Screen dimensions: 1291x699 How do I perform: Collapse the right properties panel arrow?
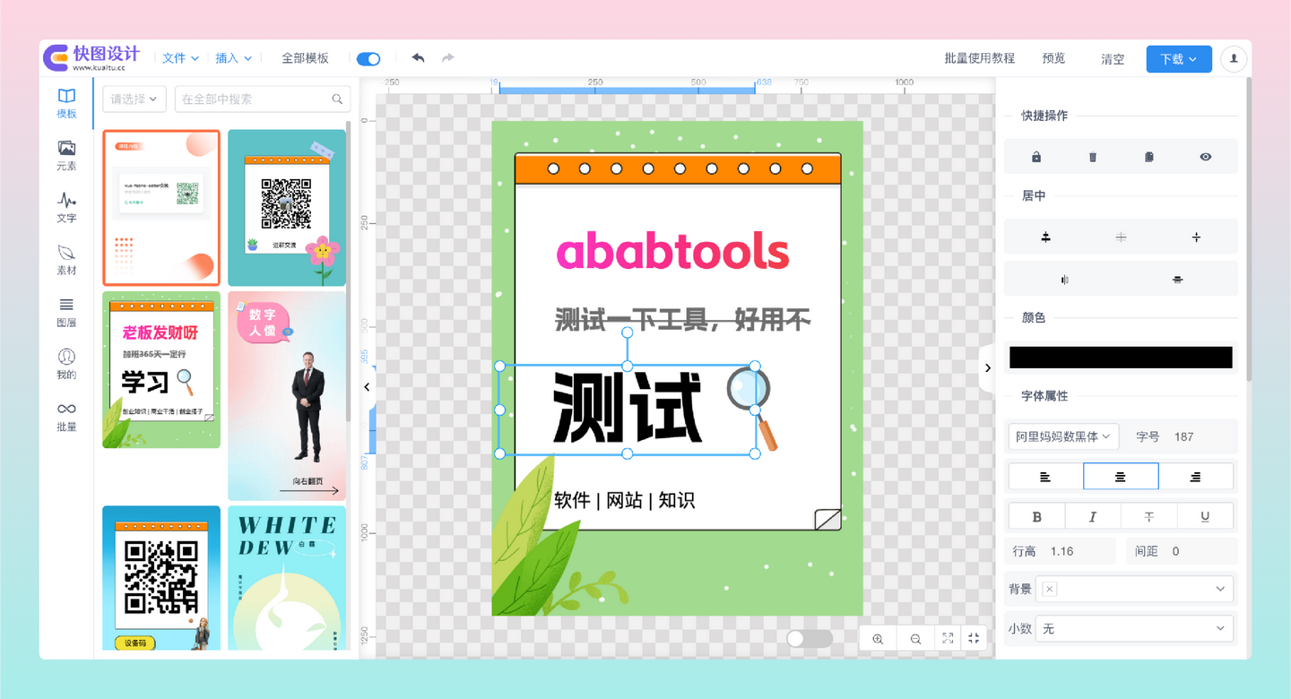click(988, 367)
